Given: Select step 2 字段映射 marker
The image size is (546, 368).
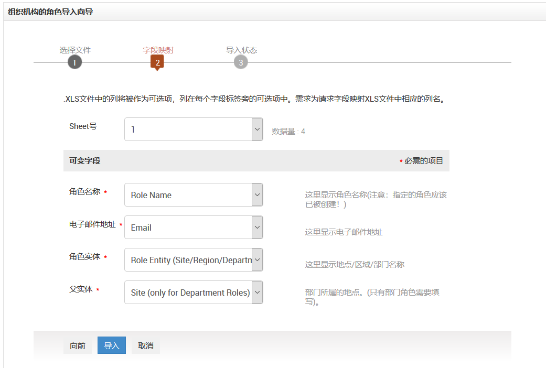Looking at the screenshot, I should [157, 63].
